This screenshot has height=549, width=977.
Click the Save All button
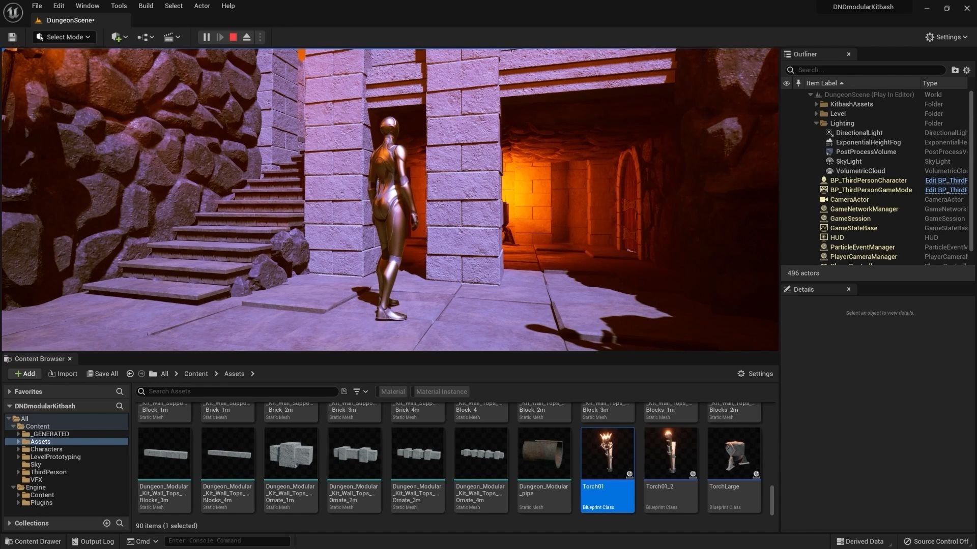point(102,374)
